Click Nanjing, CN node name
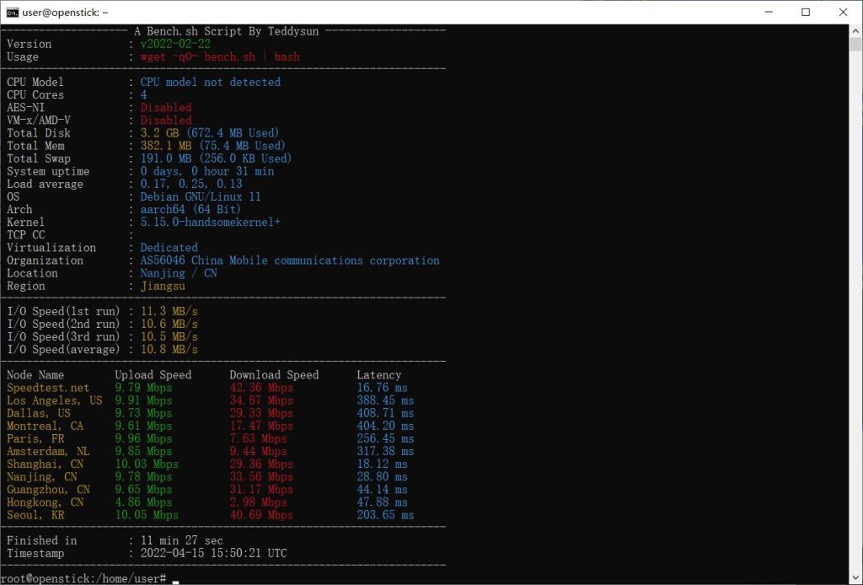The height and width of the screenshot is (585, 863). pyautogui.click(x=42, y=476)
